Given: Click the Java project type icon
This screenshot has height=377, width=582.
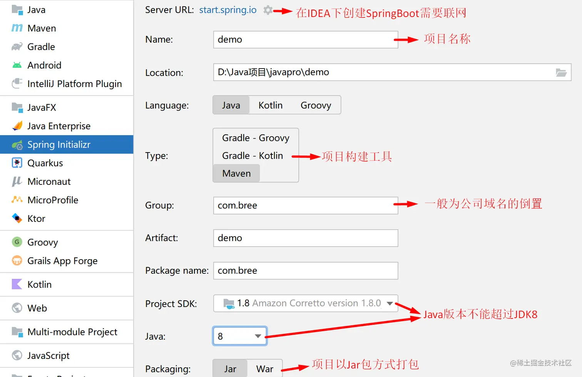Looking at the screenshot, I should [x=17, y=10].
